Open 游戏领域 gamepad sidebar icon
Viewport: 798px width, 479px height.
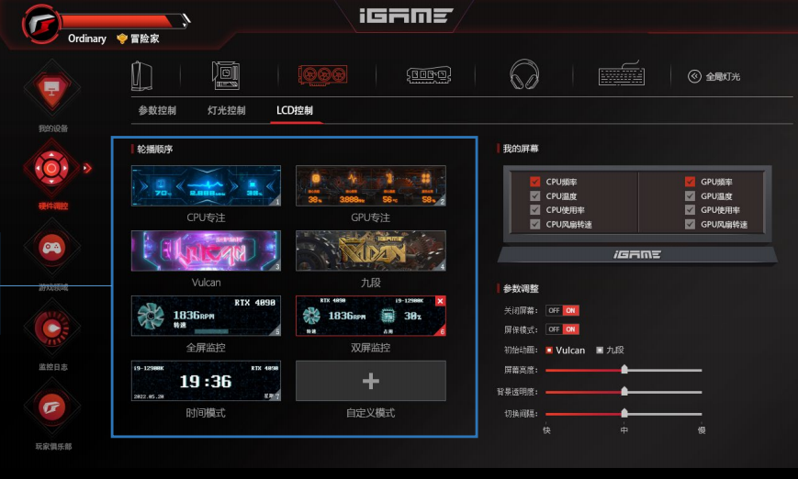[52, 248]
